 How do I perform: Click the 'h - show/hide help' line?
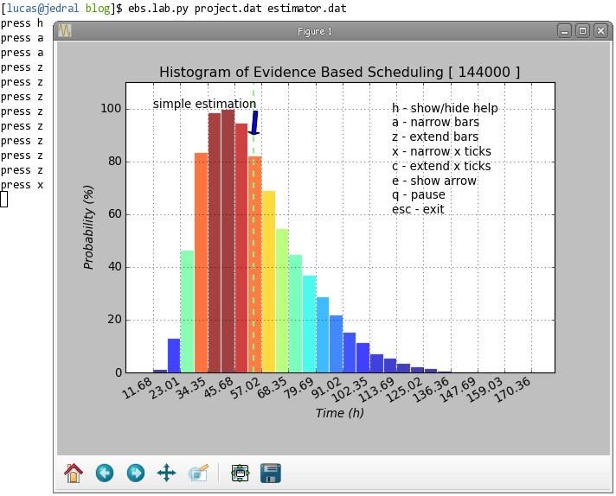pos(445,108)
